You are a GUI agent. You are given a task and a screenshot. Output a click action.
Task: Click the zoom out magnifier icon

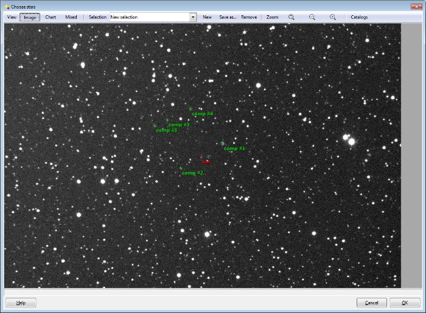[x=312, y=17]
